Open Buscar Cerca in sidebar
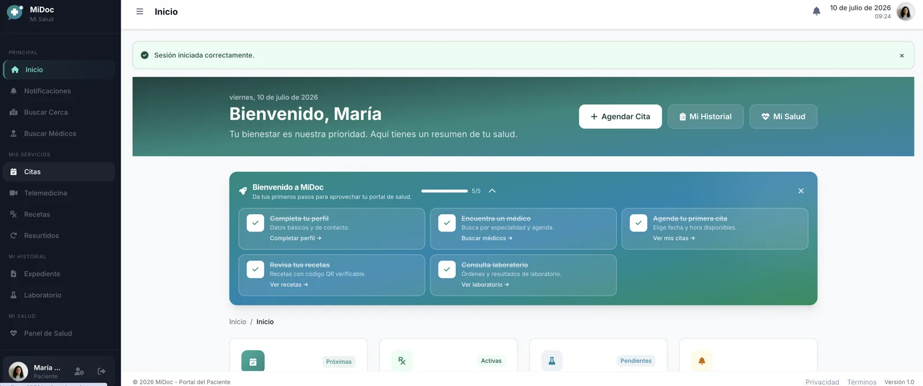Viewport: 923px width, 386px height. pyautogui.click(x=59, y=112)
